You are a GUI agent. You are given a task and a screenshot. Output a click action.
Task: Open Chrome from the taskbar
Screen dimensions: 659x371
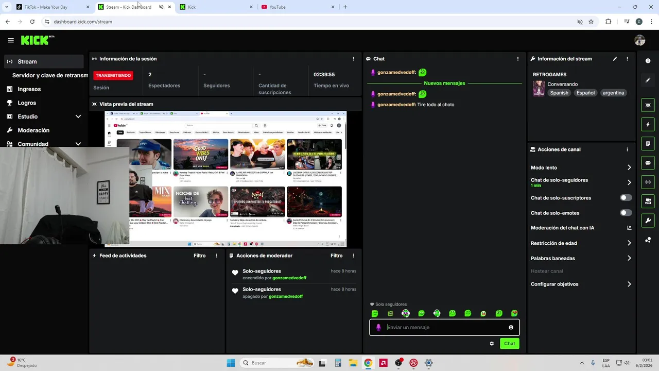[368, 363]
